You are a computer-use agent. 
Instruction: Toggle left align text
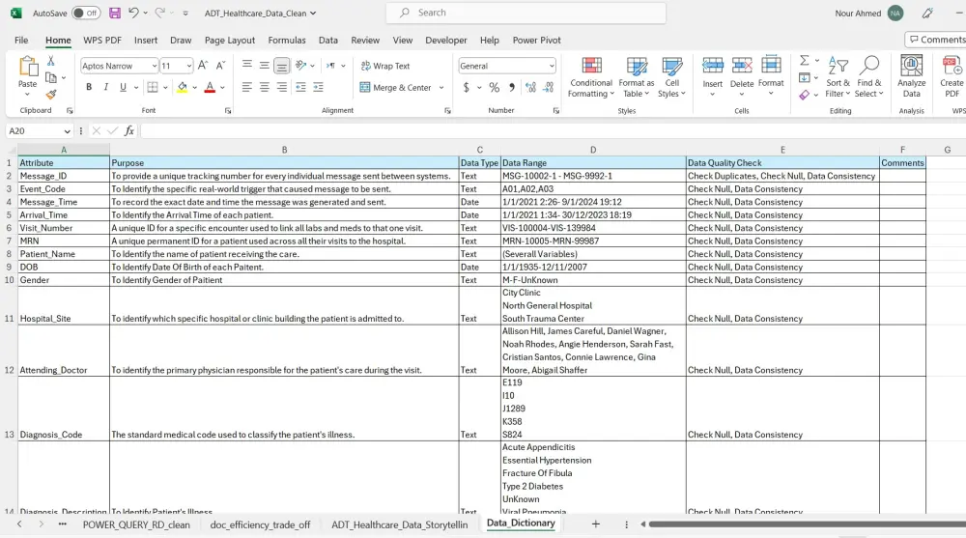coord(246,88)
